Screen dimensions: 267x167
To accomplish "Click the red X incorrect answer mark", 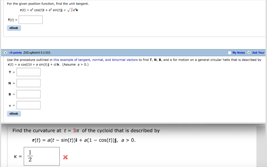I will [x=65, y=157].
